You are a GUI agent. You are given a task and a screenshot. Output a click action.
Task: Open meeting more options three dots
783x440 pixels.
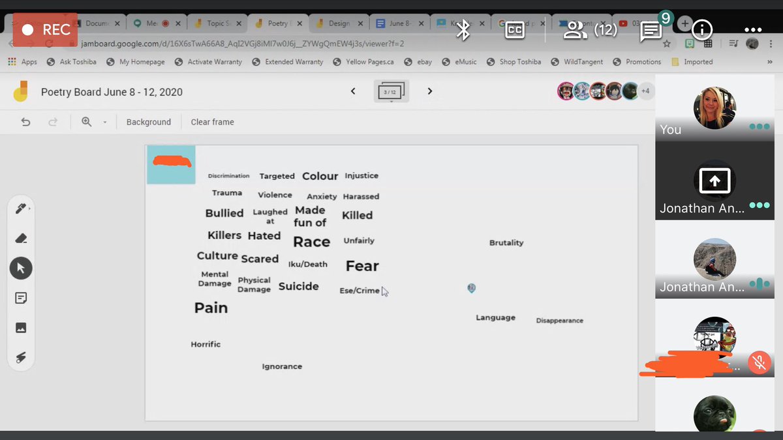pyautogui.click(x=753, y=30)
